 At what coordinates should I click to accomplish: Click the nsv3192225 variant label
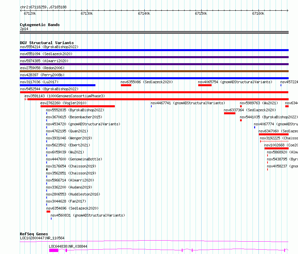click(x=279, y=138)
